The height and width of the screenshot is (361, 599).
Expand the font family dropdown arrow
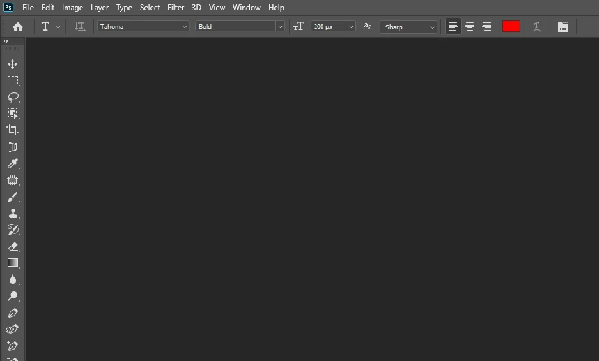pyautogui.click(x=185, y=27)
